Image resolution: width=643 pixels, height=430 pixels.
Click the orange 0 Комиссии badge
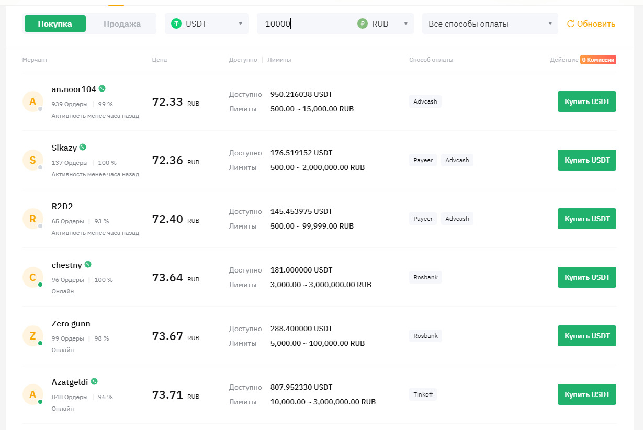(598, 60)
